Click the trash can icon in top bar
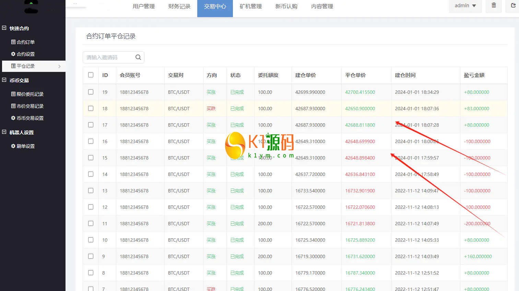This screenshot has height=291, width=519. pos(494,5)
